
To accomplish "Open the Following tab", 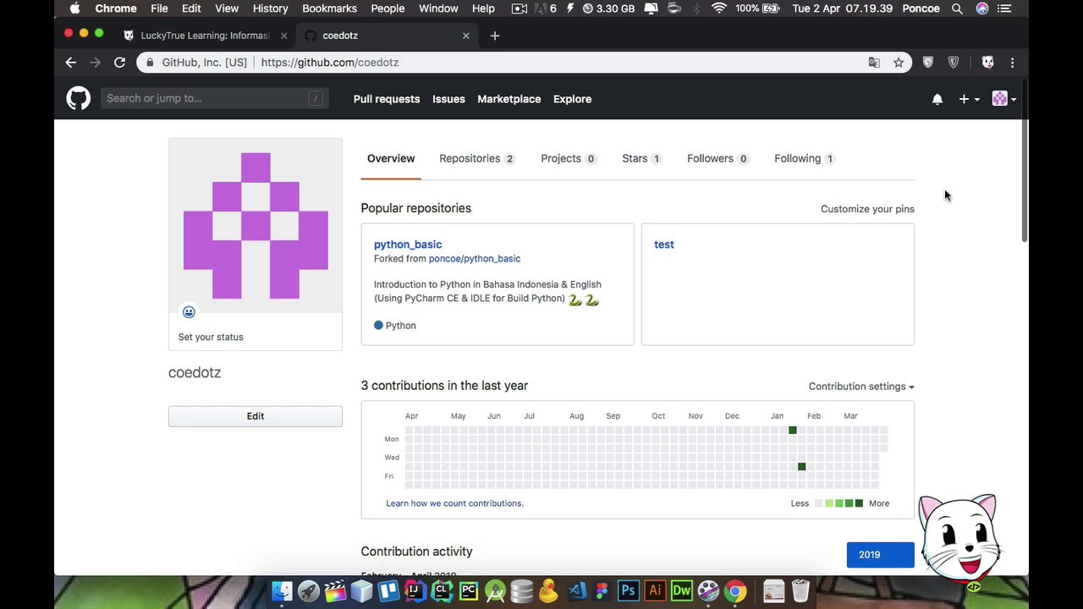I will pyautogui.click(x=805, y=158).
